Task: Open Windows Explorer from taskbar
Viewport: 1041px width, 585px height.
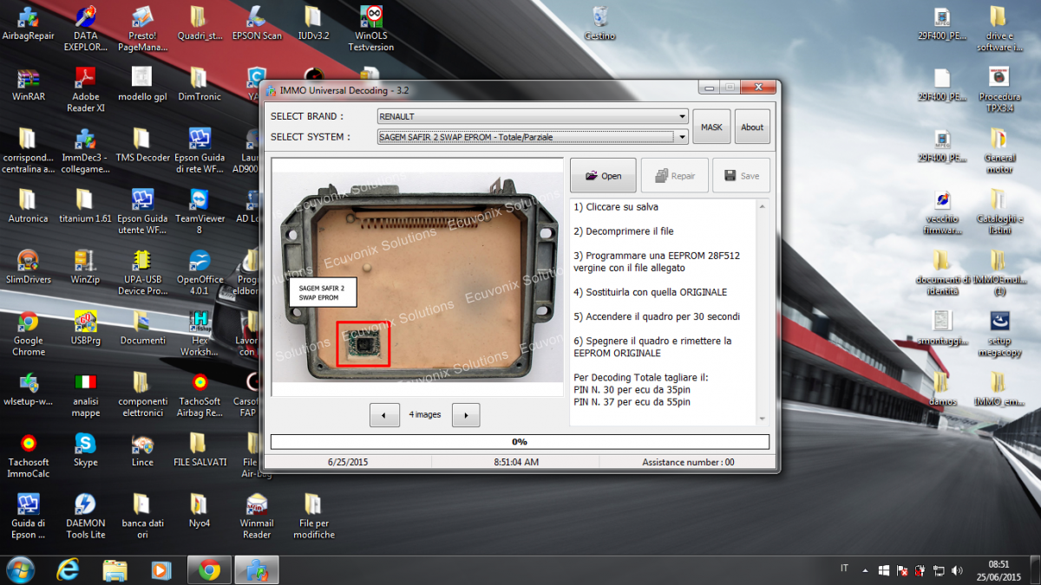Action: coord(115,569)
